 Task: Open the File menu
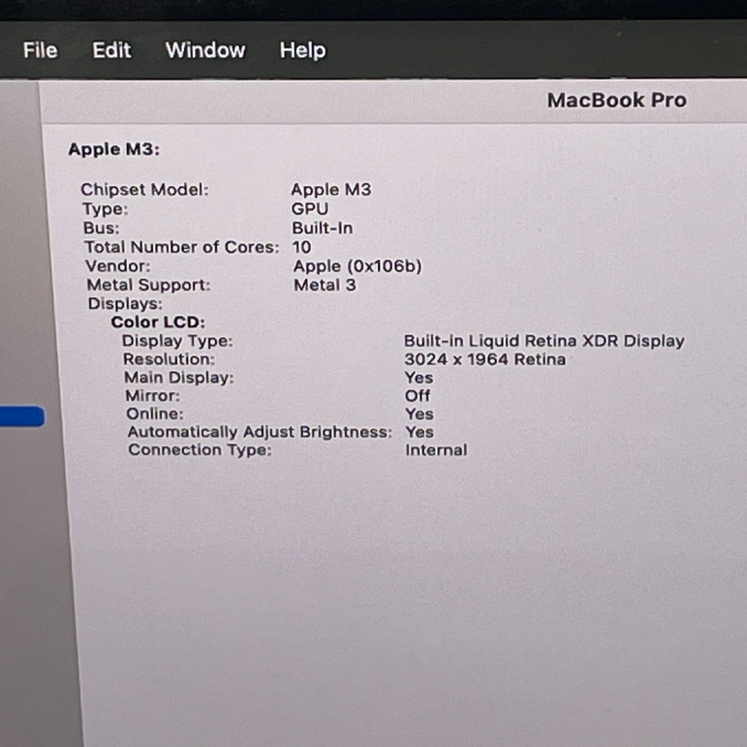coord(40,50)
